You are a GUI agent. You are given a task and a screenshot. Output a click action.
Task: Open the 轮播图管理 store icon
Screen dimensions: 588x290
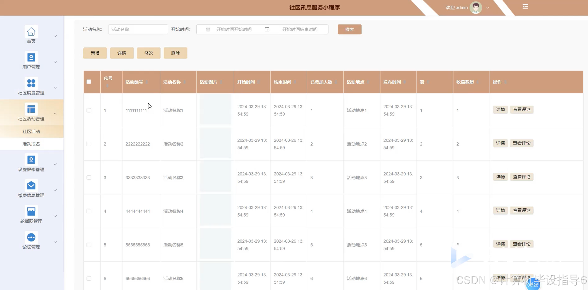(x=31, y=211)
